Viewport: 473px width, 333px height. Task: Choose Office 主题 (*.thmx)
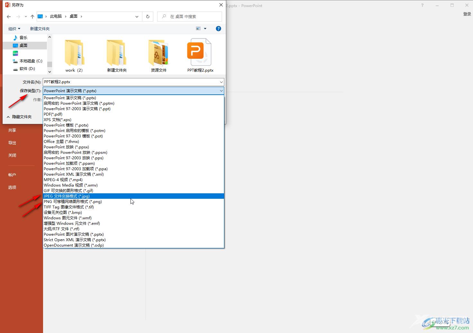click(134, 142)
